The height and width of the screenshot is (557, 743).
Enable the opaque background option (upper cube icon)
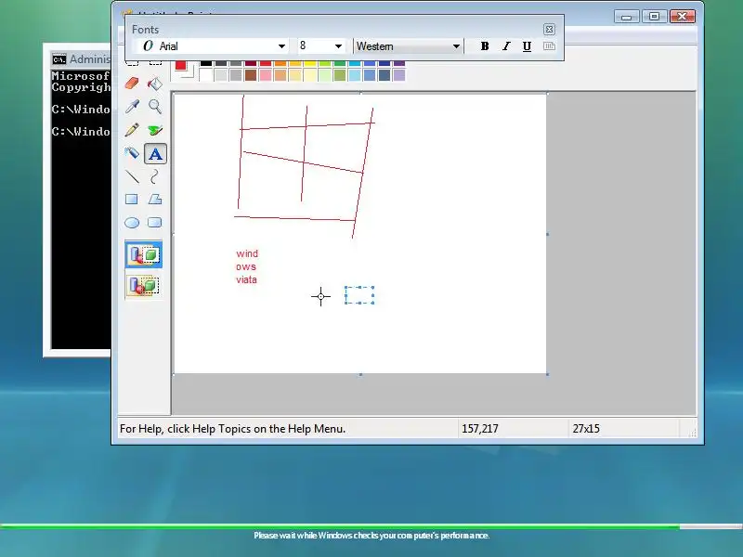coord(144,254)
